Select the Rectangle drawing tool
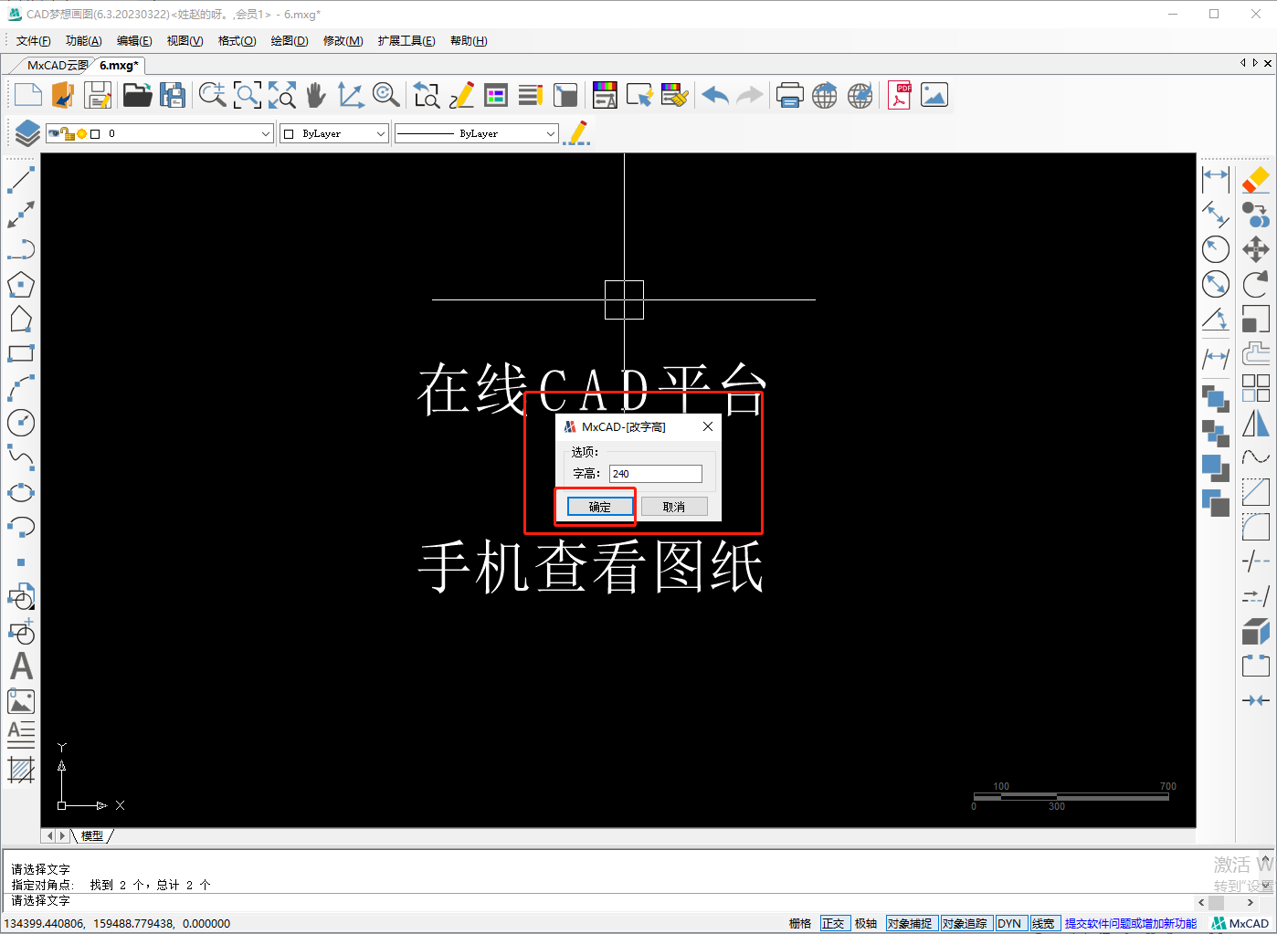This screenshot has width=1277, height=934. point(21,353)
